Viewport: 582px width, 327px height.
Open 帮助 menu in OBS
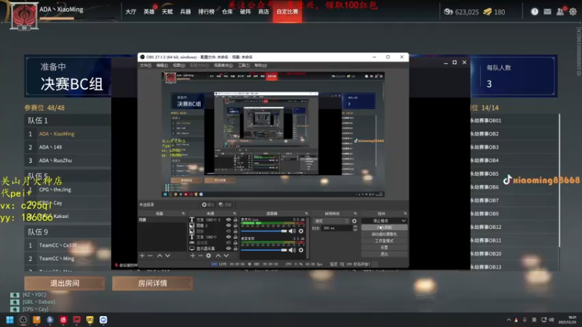click(260, 65)
